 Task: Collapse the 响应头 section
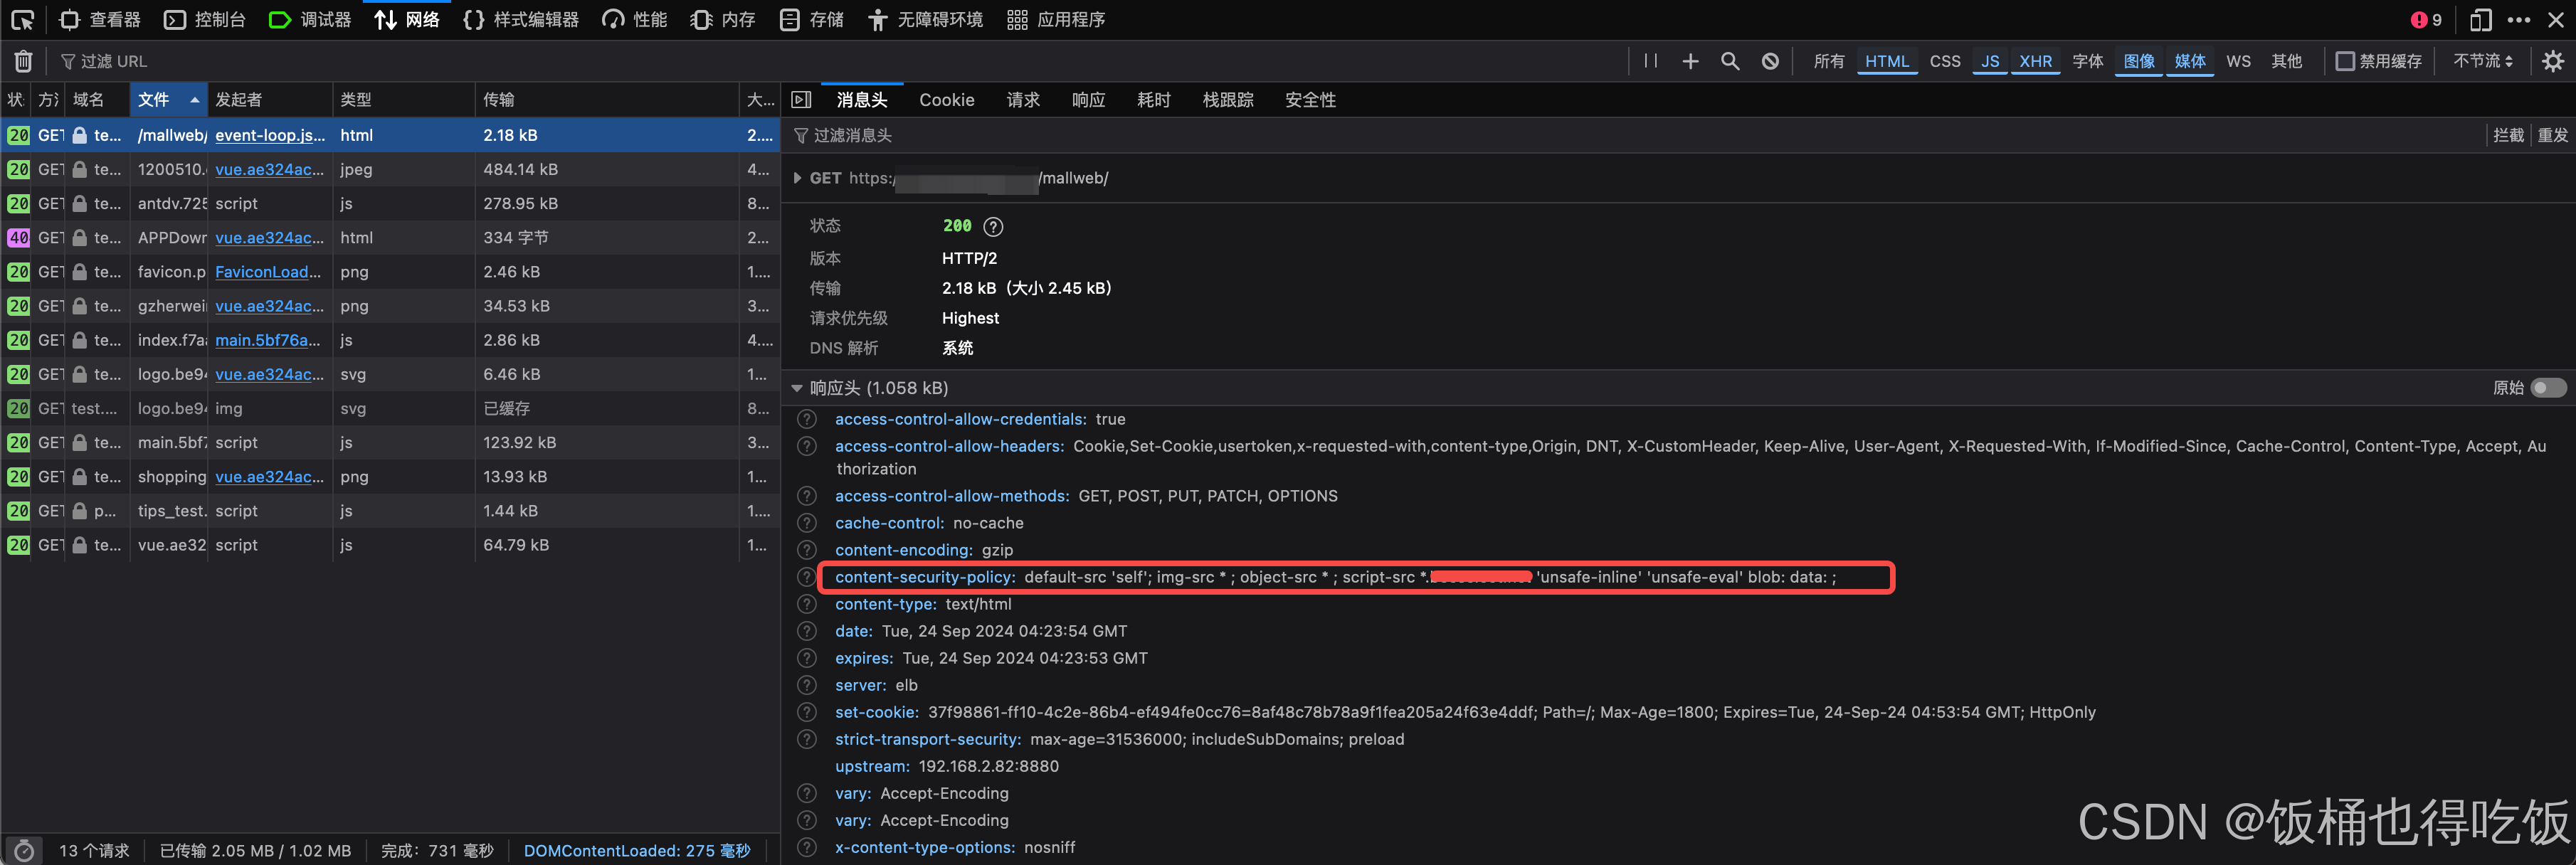[x=797, y=388]
